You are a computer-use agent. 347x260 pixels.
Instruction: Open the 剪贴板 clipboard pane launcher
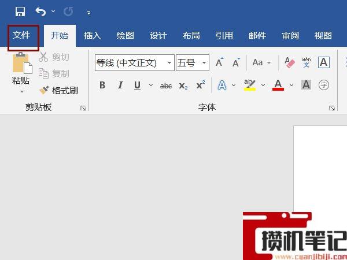[83, 108]
